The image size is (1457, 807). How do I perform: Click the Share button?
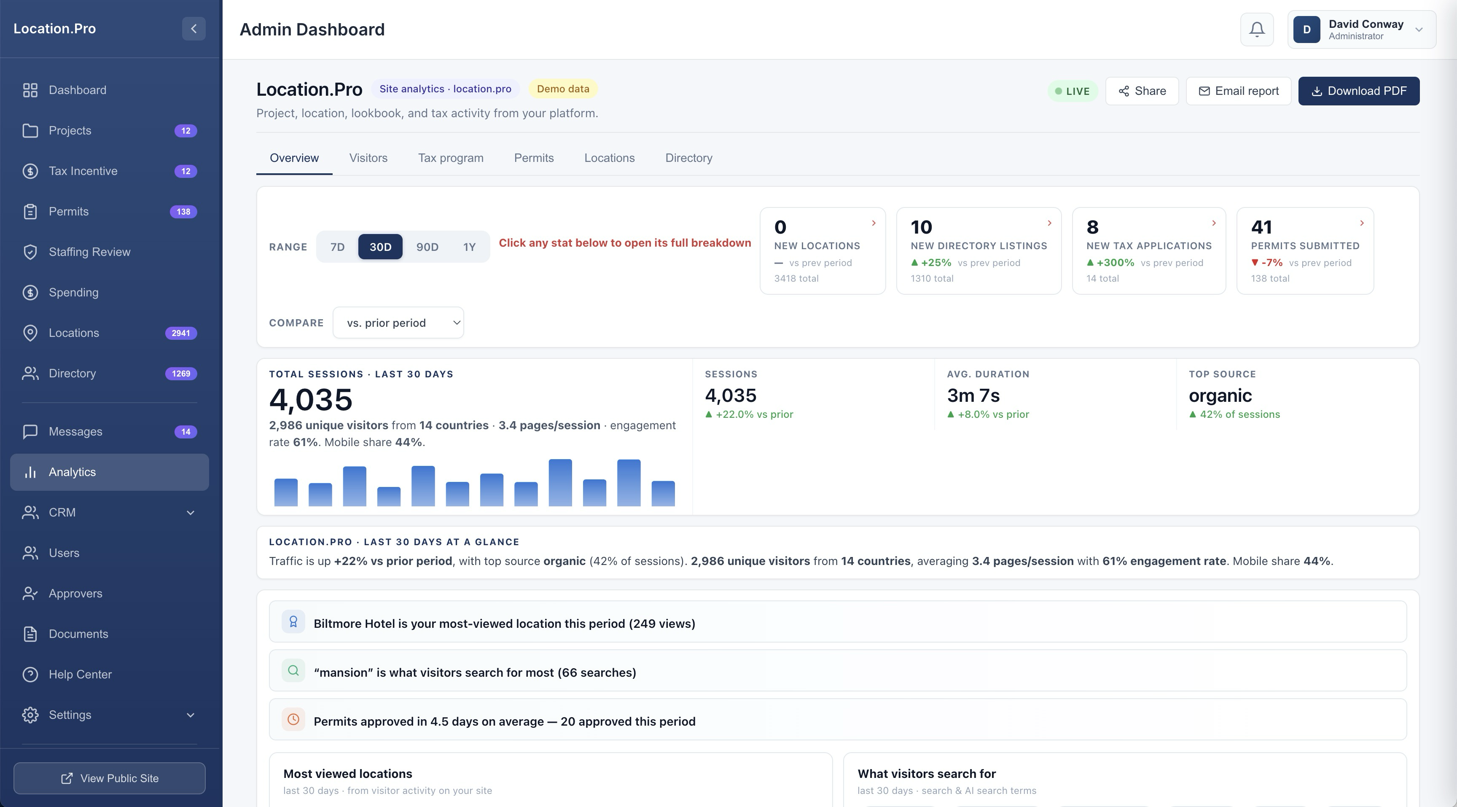click(1141, 91)
